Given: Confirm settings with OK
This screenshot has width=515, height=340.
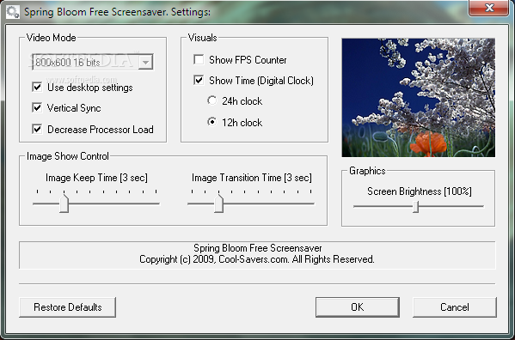Looking at the screenshot, I should (358, 307).
